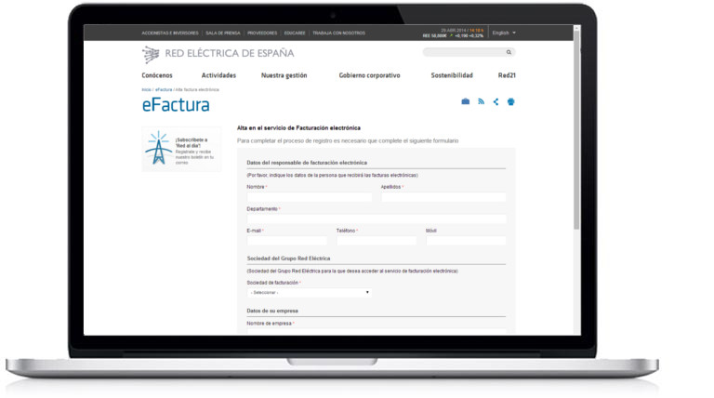Click the page vertical scrollbar thumb
714x398 pixels.
[576, 130]
